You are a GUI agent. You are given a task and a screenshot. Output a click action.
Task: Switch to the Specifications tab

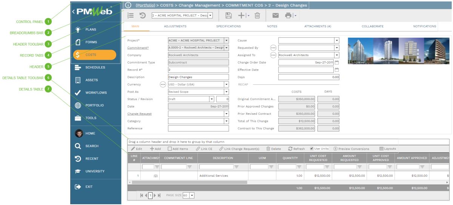pos(228,26)
